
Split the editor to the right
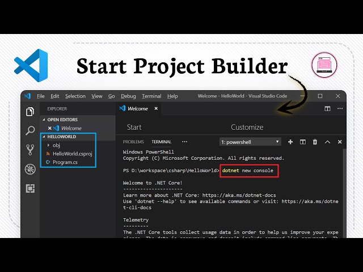[327, 108]
